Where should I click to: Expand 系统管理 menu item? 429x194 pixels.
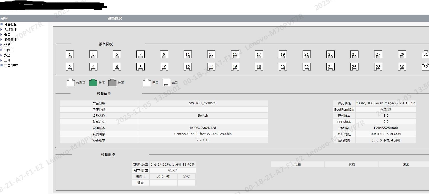pyautogui.click(x=10, y=29)
